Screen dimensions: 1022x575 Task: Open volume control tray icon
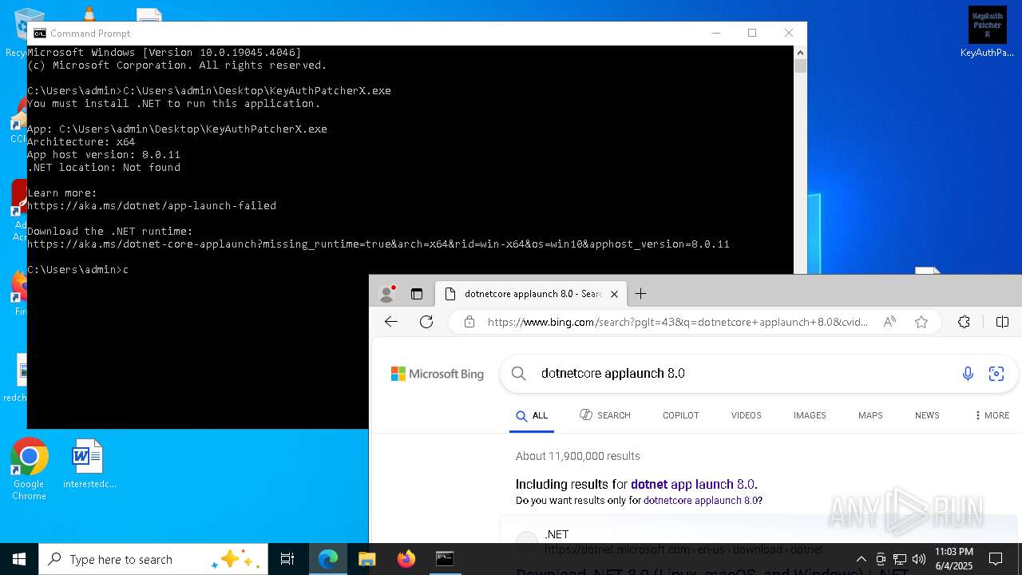(919, 559)
